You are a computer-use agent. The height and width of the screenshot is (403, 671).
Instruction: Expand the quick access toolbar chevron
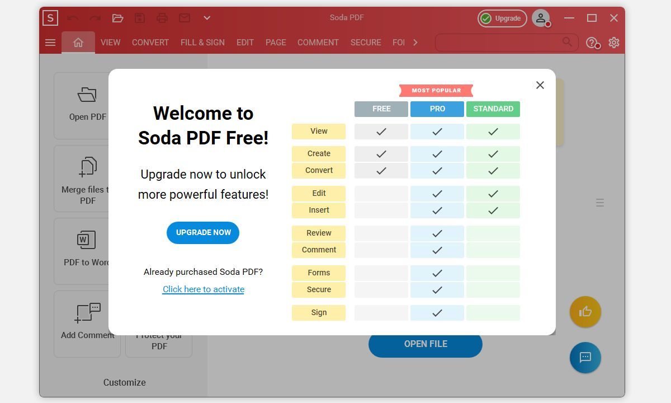click(206, 17)
